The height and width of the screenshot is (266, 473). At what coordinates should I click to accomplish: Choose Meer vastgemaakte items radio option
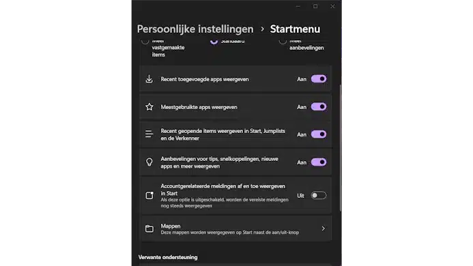coord(145,42)
